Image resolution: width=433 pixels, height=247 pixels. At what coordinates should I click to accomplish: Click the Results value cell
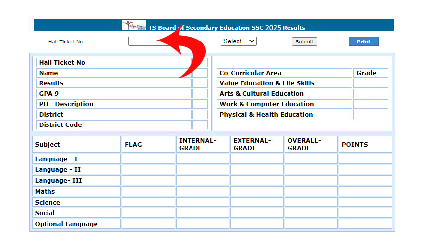(200, 83)
